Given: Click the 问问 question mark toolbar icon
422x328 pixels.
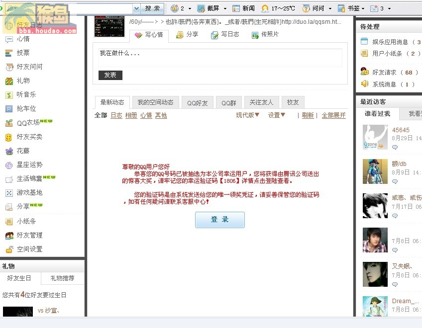Looking at the screenshot, I should point(306,8).
